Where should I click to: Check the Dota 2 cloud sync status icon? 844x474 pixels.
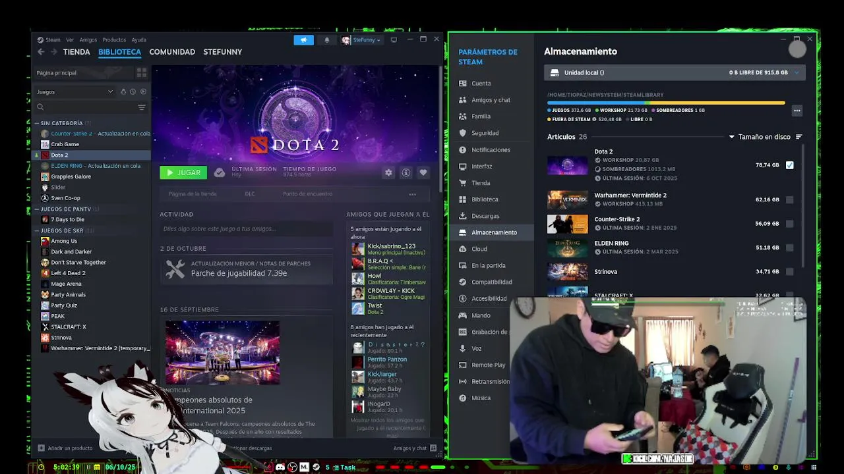pos(220,172)
